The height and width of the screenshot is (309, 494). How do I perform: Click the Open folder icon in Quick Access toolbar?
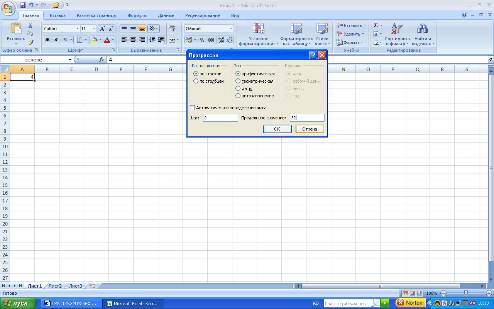(x=56, y=5)
